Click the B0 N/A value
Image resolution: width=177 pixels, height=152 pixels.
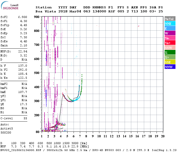(24, 108)
